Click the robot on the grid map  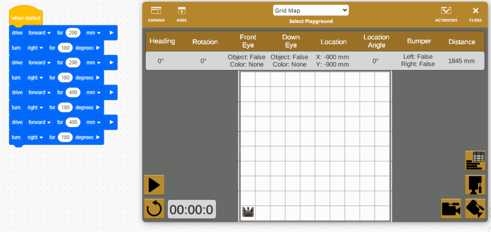(248, 212)
